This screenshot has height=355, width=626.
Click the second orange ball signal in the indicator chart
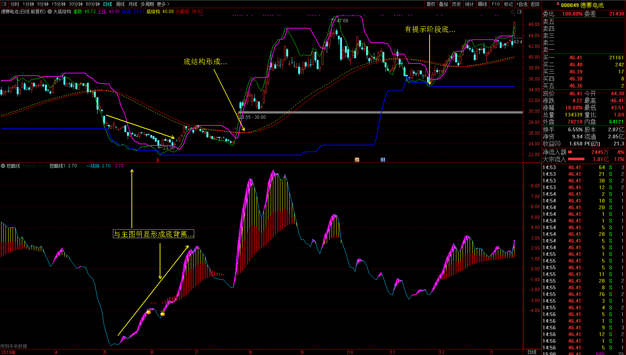pos(162,314)
